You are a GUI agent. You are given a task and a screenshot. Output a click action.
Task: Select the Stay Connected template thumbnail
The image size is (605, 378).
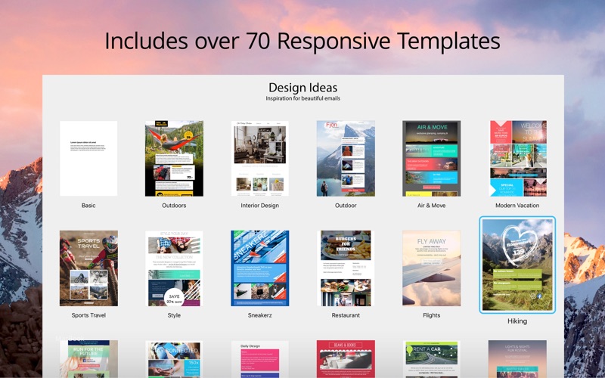tap(174, 359)
